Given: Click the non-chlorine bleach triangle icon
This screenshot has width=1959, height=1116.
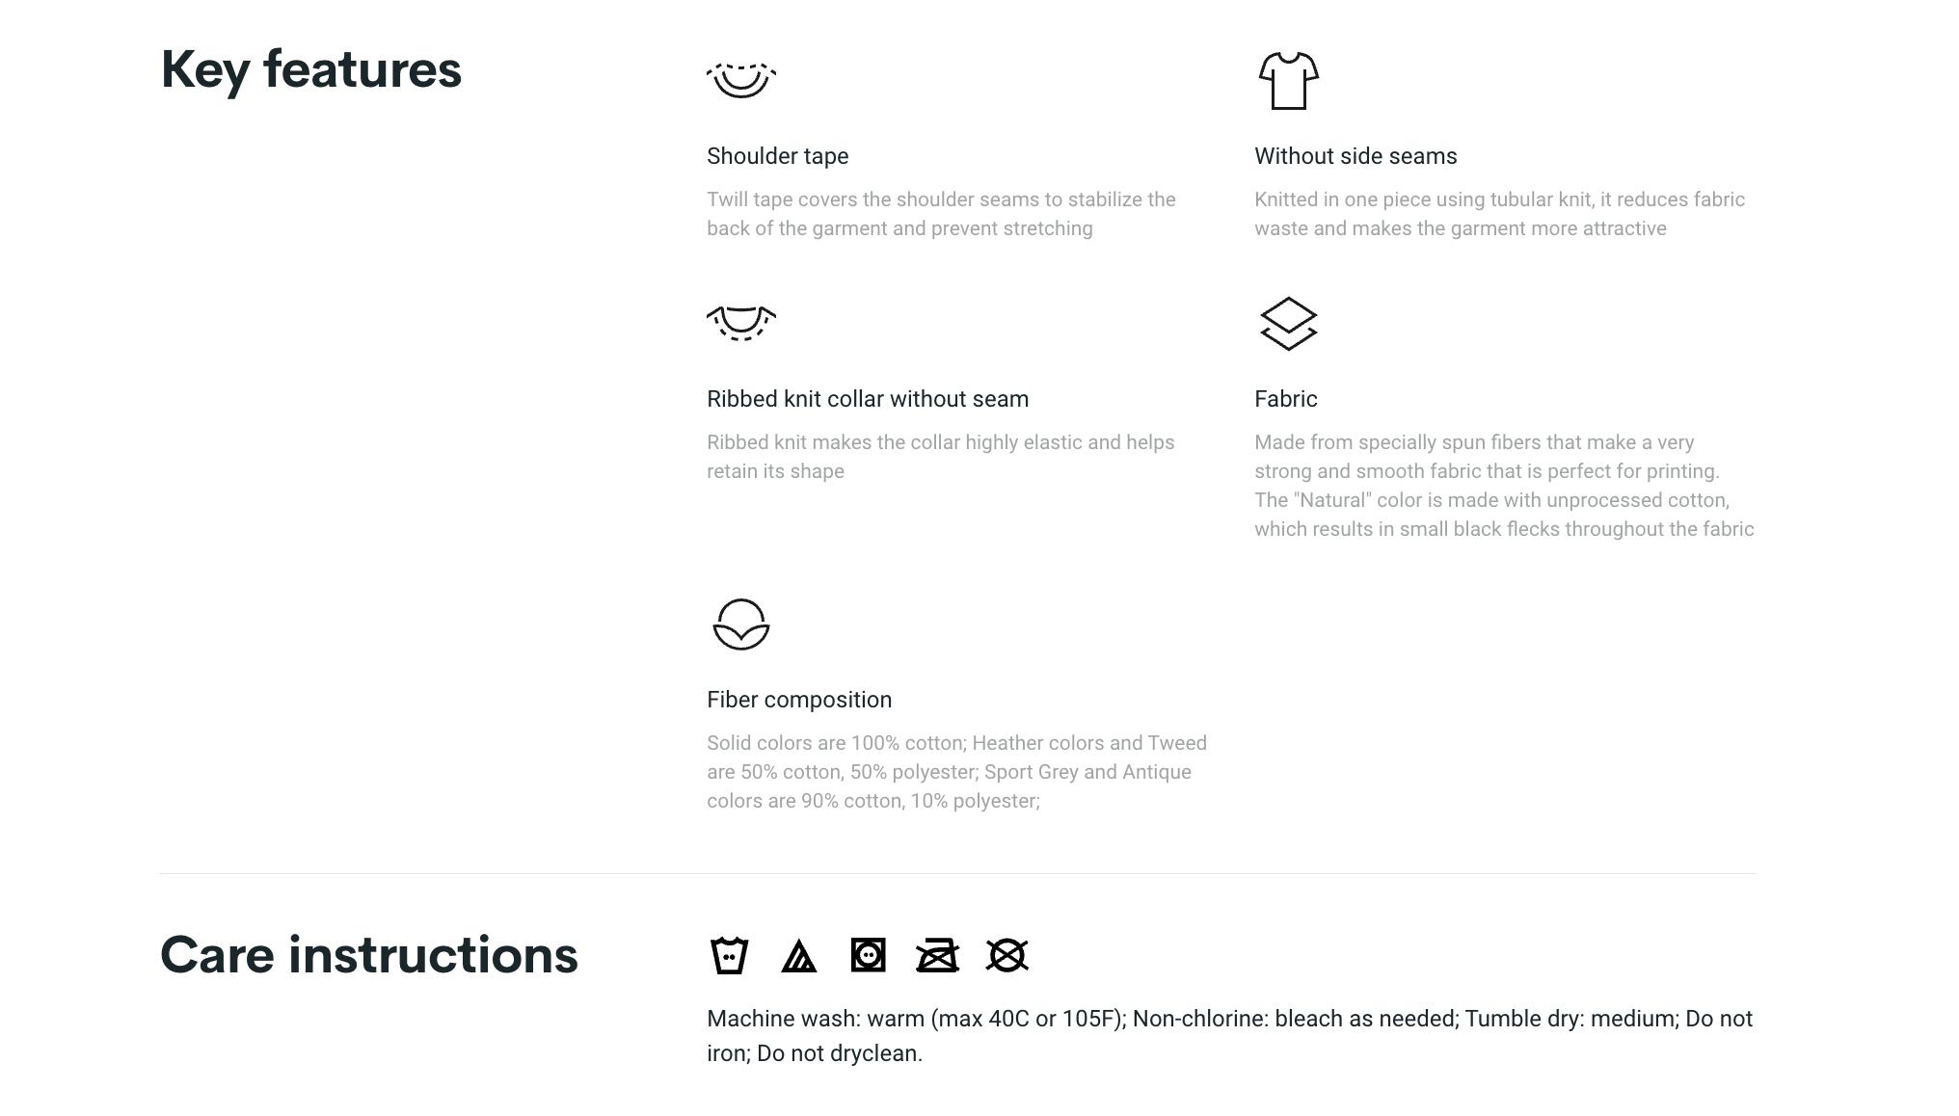Looking at the screenshot, I should 799,956.
